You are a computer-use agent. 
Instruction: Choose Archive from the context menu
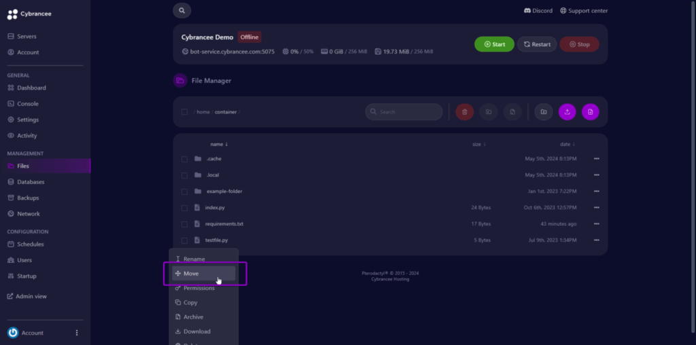(204, 317)
